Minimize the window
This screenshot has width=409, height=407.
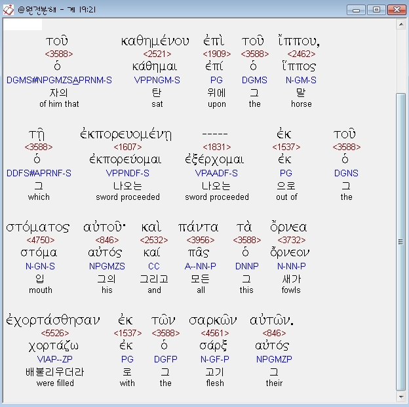pos(356,10)
